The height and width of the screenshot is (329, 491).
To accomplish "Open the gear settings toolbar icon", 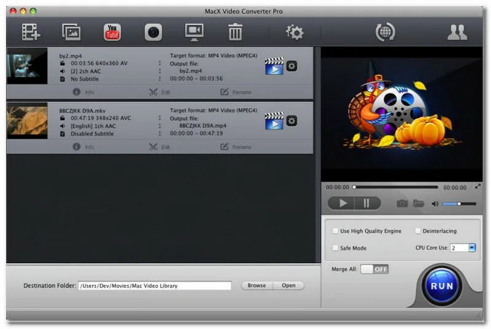I will pos(295,32).
